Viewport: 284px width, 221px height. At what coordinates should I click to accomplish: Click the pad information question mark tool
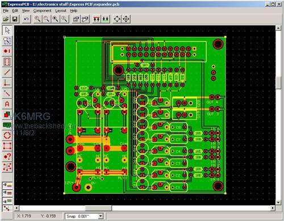(x=7, y=156)
